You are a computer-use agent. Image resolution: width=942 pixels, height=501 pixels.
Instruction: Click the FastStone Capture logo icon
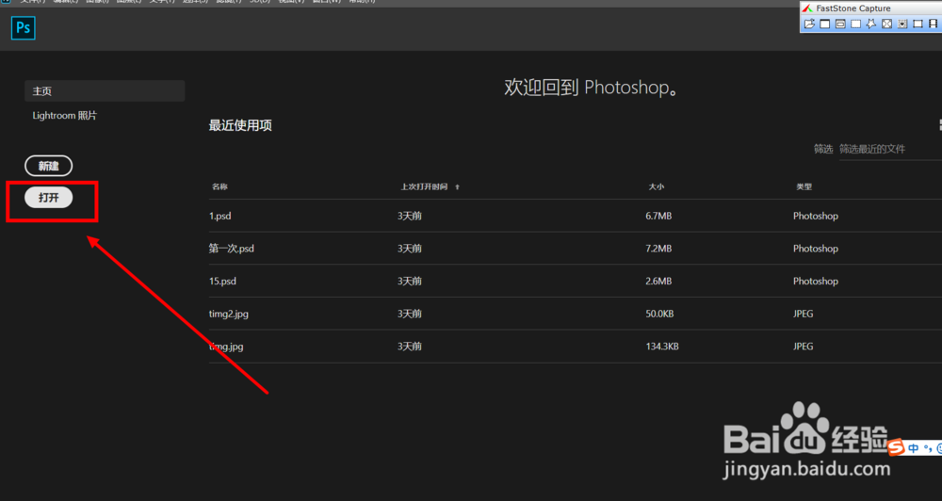808,8
